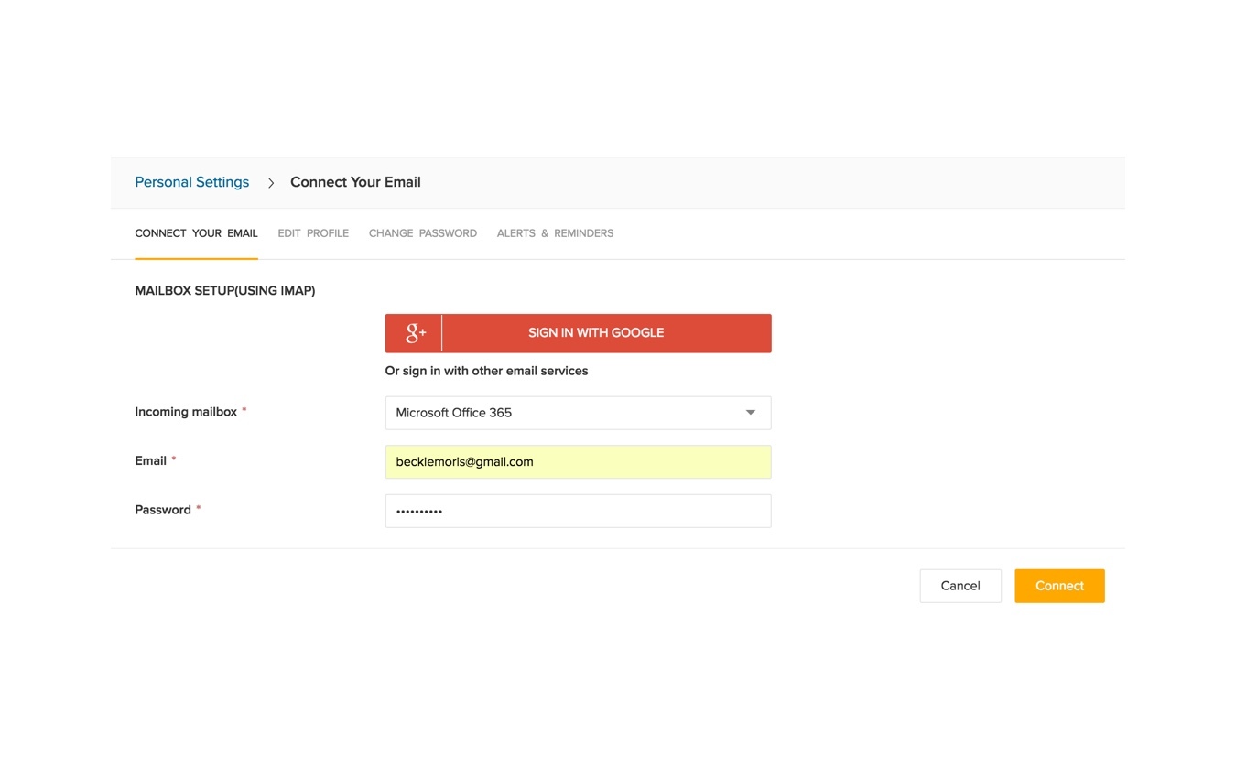Viewport: 1236px width, 778px height.
Task: Click the dropdown arrow beside Microsoft Office 365
Action: [x=750, y=413]
